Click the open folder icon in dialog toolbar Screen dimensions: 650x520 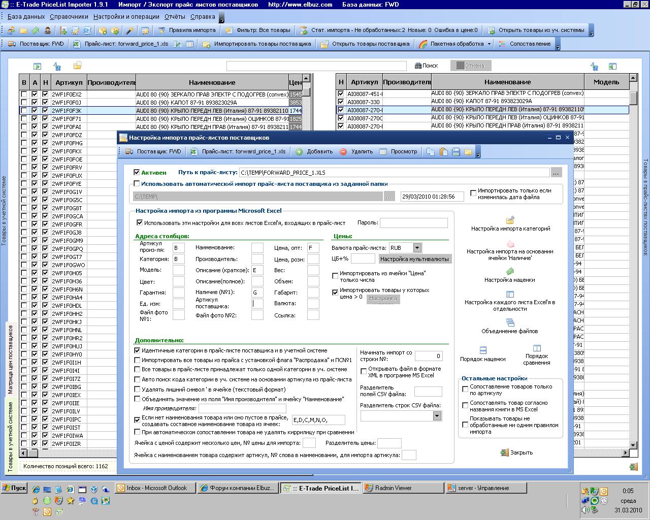click(468, 152)
